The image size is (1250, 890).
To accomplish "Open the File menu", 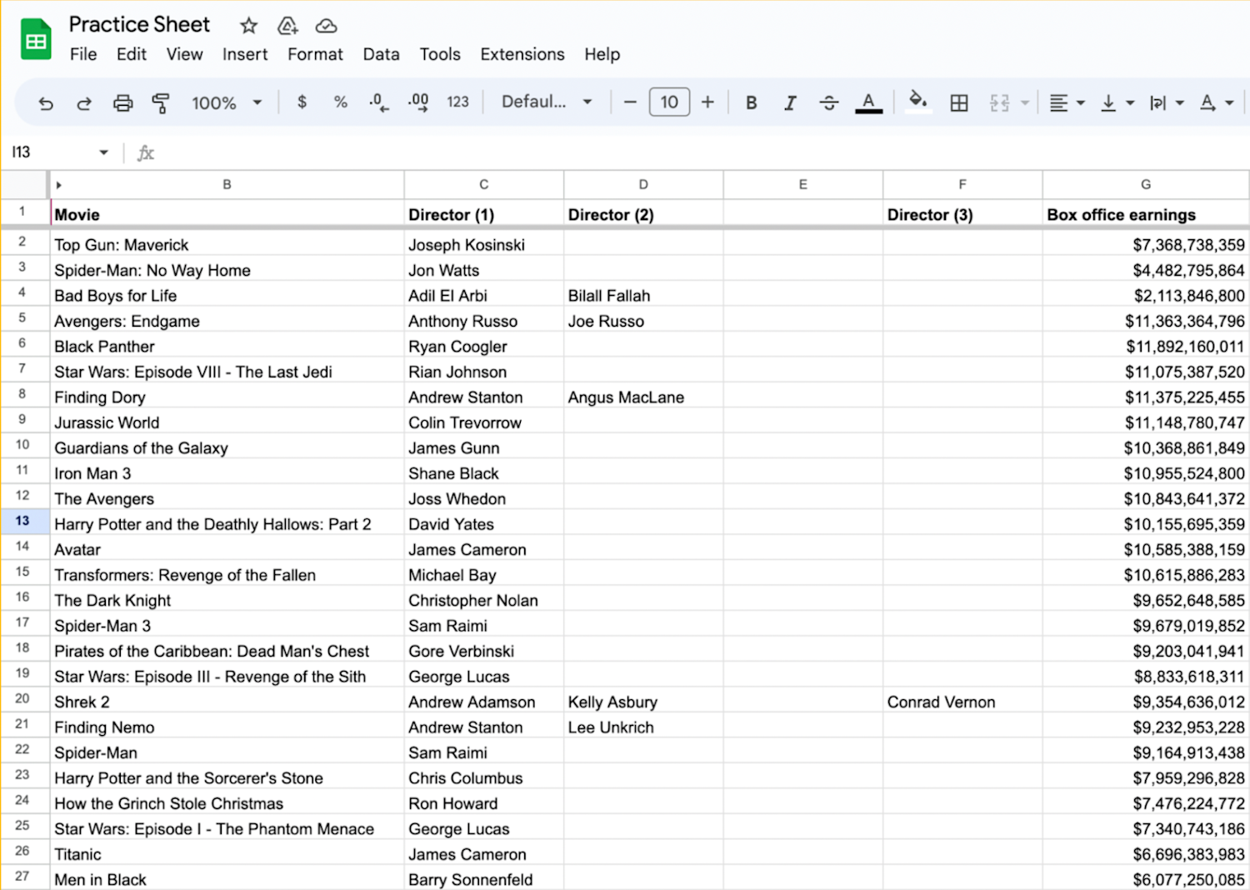I will click(83, 54).
